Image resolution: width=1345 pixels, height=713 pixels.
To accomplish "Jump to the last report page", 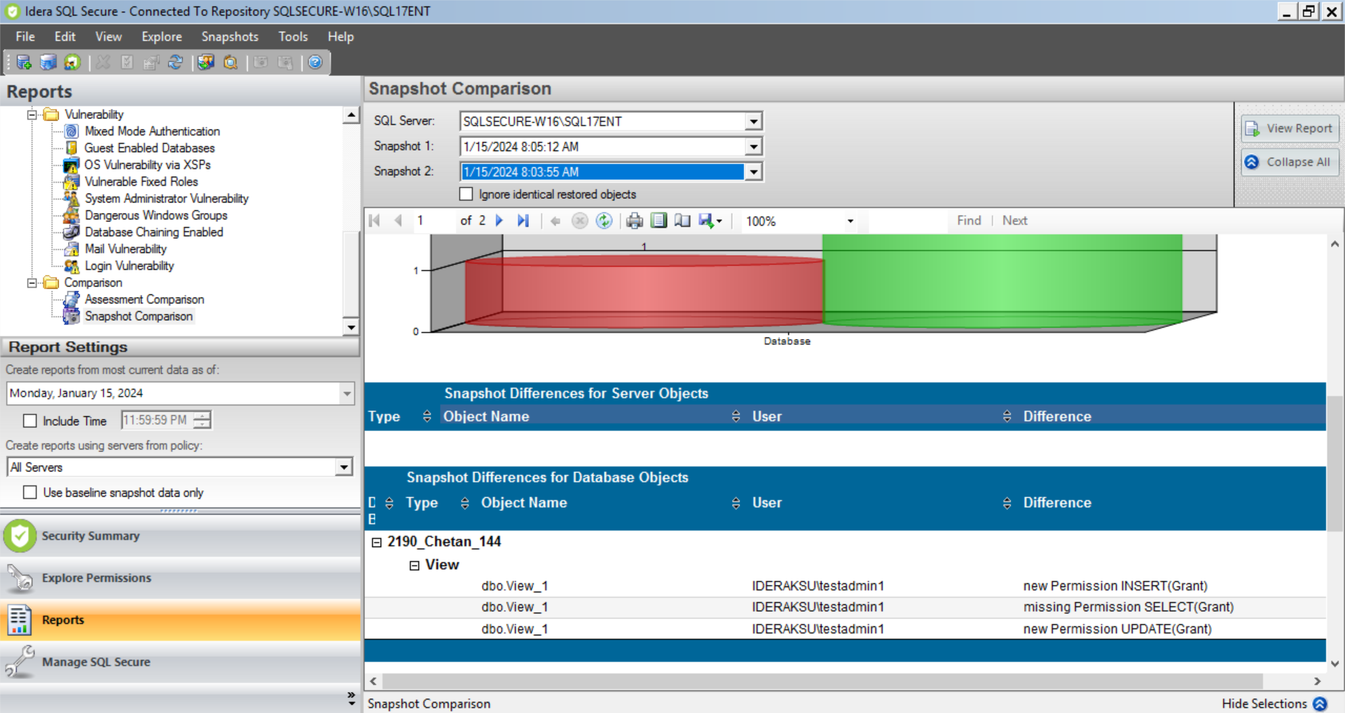I will coord(523,221).
